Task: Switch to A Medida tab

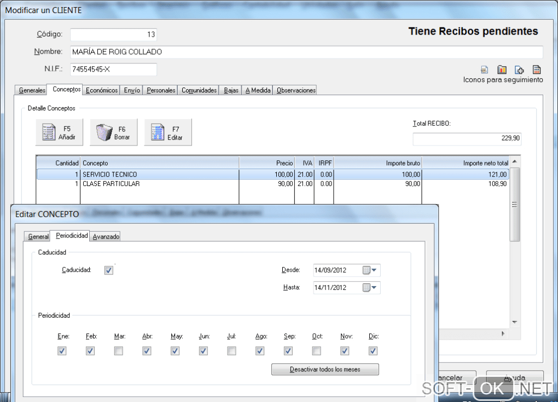Action: coord(257,90)
